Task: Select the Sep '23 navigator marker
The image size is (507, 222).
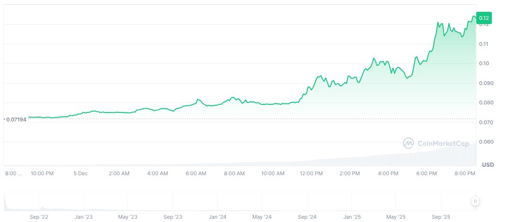Action: (x=173, y=217)
